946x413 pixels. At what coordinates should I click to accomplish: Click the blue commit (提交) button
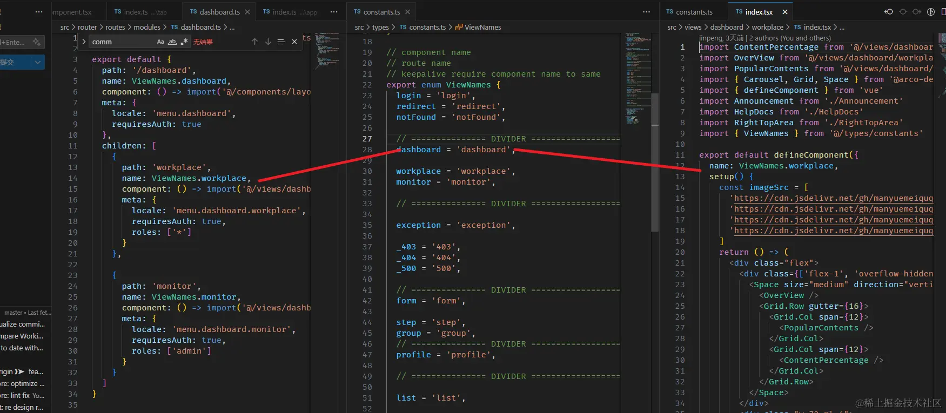tap(15, 62)
